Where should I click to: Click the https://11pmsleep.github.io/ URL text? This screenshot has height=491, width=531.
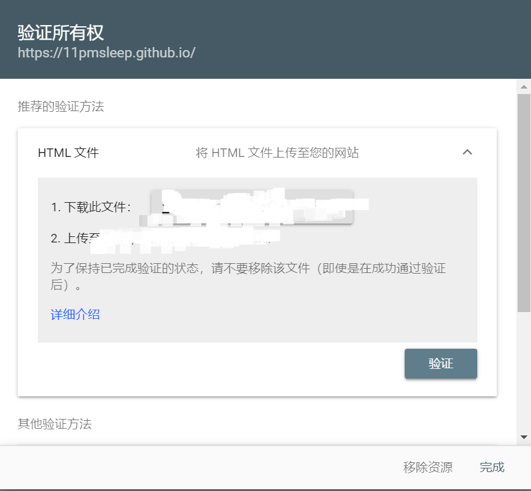[106, 53]
